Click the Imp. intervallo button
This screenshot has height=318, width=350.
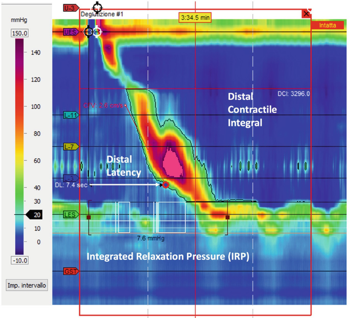click(28, 285)
